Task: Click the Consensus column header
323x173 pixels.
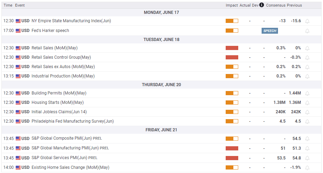Action: tap(276, 5)
